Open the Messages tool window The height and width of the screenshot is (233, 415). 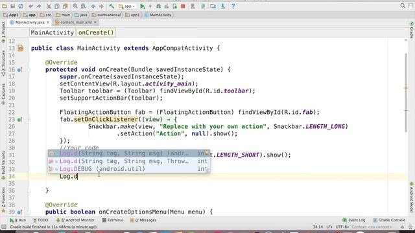coord(143,220)
